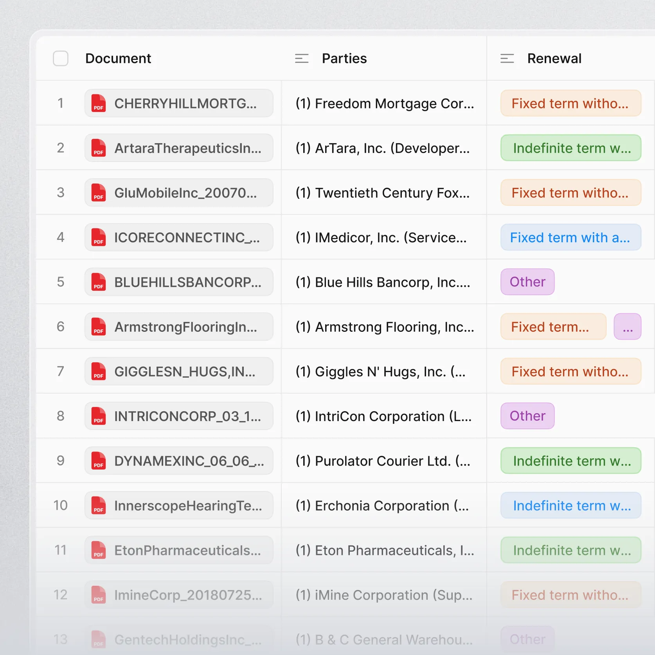Select the ArTara, Inc. (Developer... parties cell

[x=384, y=148]
